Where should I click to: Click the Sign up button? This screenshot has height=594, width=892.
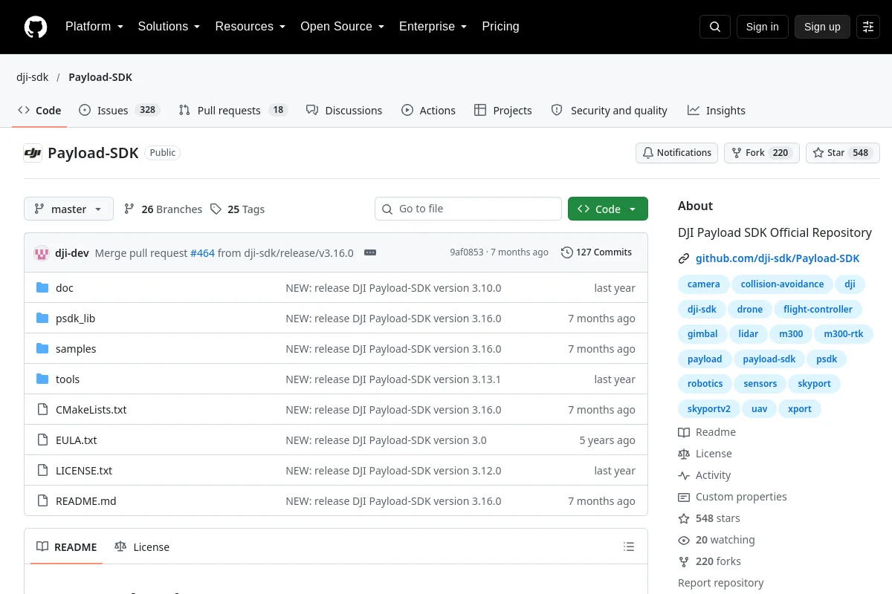pos(822,27)
